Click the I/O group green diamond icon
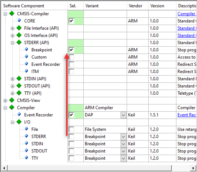The width and height of the screenshot is (197, 172). click(19, 122)
